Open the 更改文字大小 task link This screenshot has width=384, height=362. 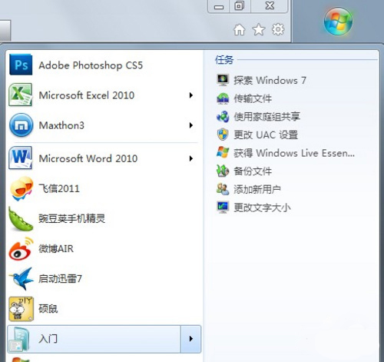pyautogui.click(x=262, y=208)
